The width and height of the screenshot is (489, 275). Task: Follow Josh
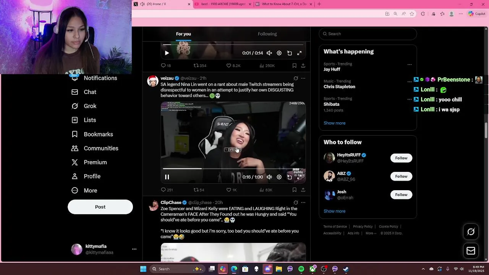pyautogui.click(x=401, y=195)
